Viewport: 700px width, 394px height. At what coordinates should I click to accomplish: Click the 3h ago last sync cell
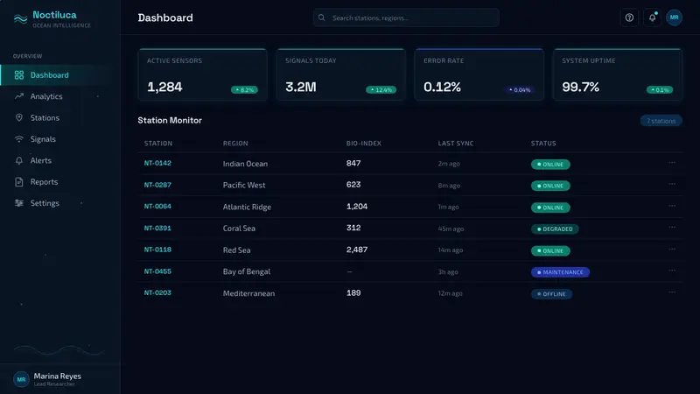[448, 272]
